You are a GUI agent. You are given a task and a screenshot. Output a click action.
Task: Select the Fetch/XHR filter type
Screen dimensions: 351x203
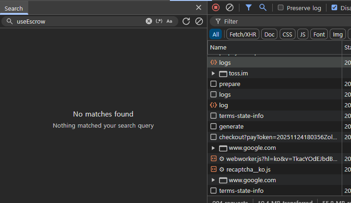(x=243, y=34)
